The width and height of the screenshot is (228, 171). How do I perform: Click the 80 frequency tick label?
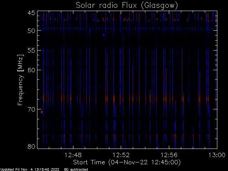[x=31, y=146]
